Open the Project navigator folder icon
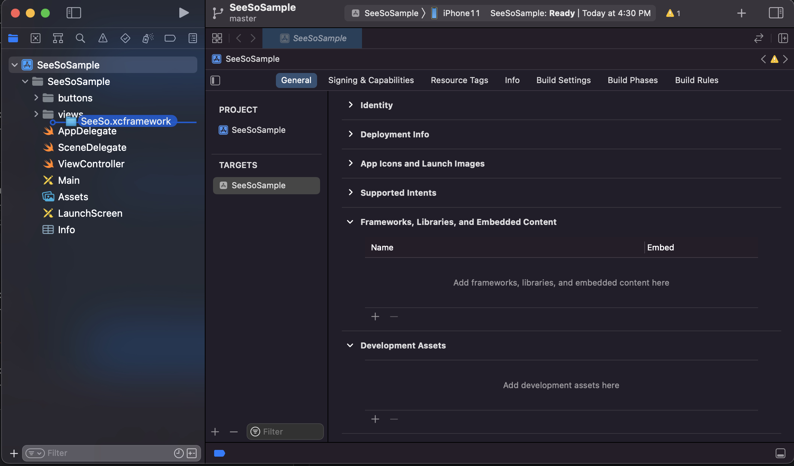Viewport: 794px width, 466px height. pyautogui.click(x=13, y=38)
